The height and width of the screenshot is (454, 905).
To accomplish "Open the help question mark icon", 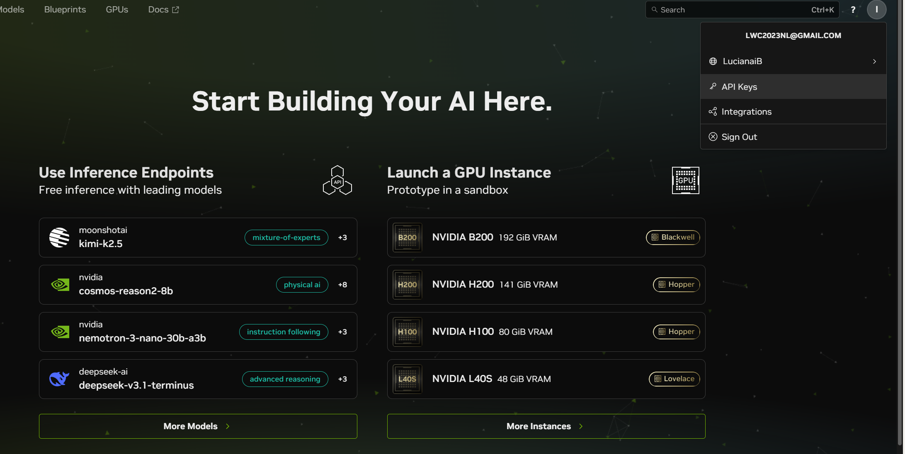I will click(853, 10).
